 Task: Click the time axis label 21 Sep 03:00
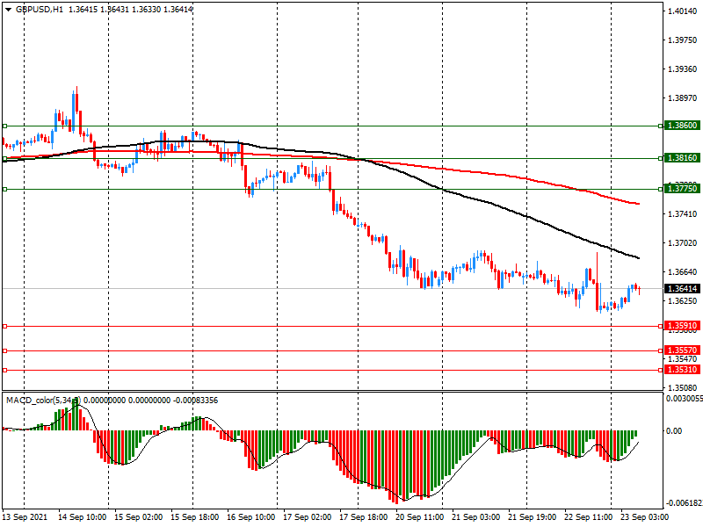coord(475,517)
